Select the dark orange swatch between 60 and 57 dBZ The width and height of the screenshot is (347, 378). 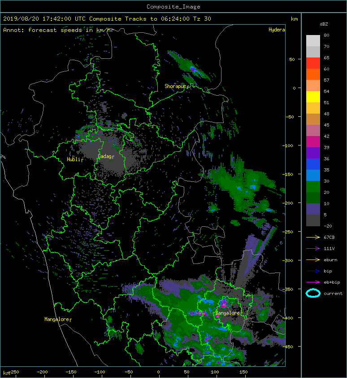(x=313, y=75)
